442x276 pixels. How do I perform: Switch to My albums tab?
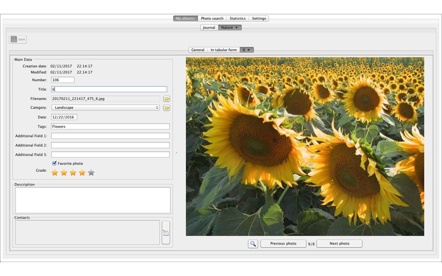coord(185,18)
